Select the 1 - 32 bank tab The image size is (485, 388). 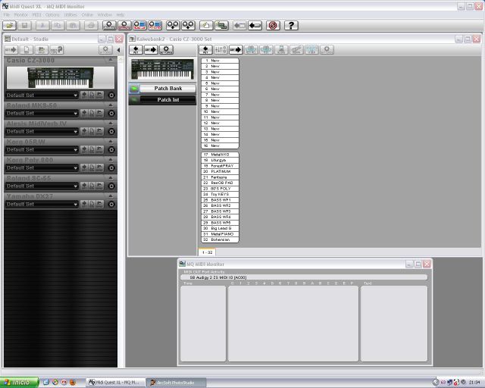pyautogui.click(x=207, y=252)
